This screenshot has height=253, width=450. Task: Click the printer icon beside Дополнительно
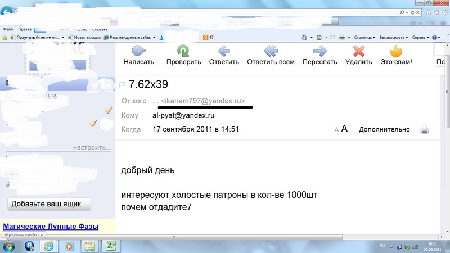tap(425, 130)
